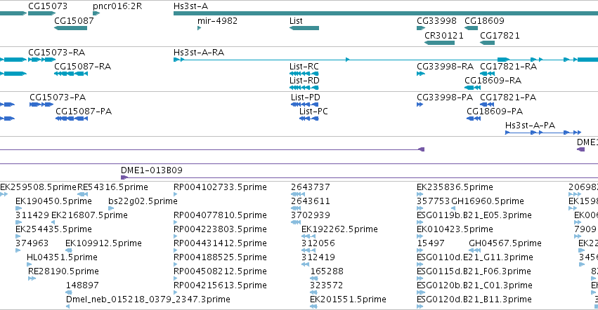
Task: Click the CG15087-RA transcript glyph
Action: coord(71,74)
